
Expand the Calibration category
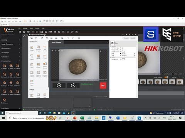19,57
